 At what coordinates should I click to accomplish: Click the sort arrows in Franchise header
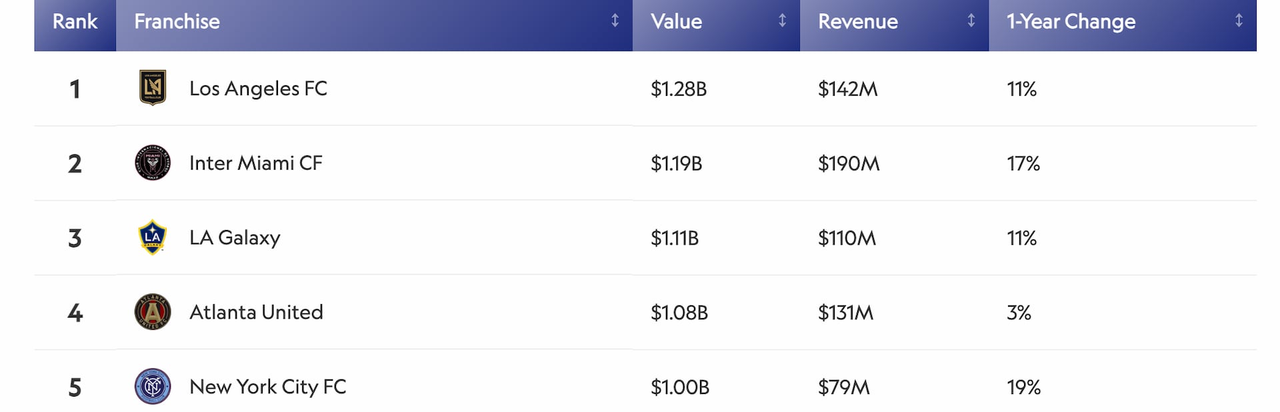pos(615,21)
